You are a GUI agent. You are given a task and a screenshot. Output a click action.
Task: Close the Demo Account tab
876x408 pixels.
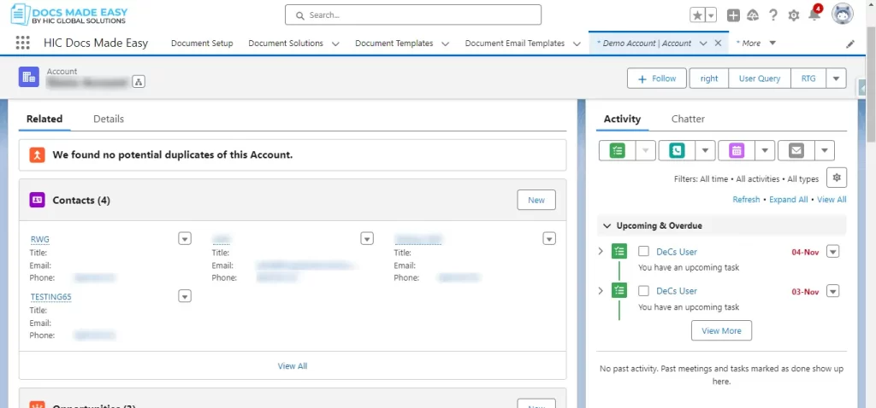(719, 43)
